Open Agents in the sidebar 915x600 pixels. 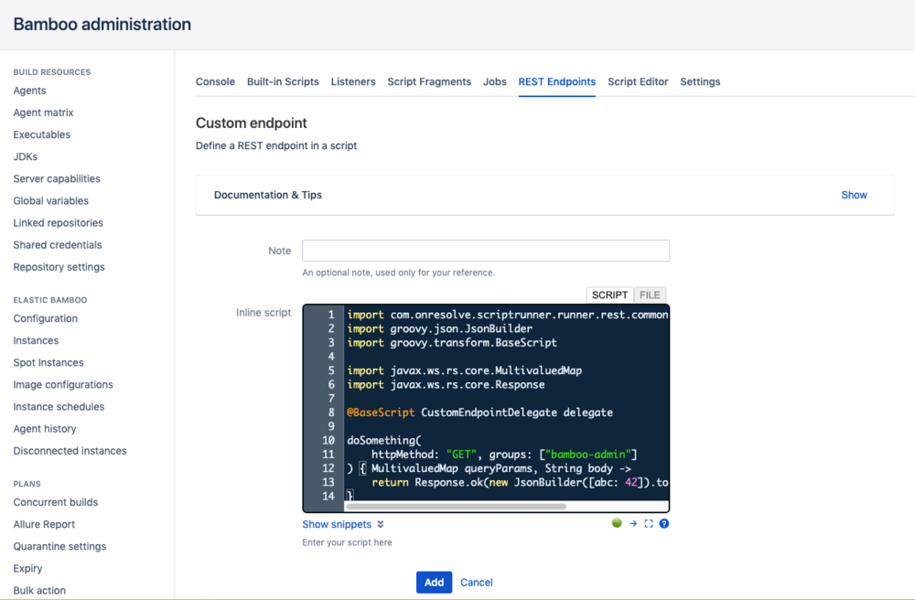click(30, 91)
